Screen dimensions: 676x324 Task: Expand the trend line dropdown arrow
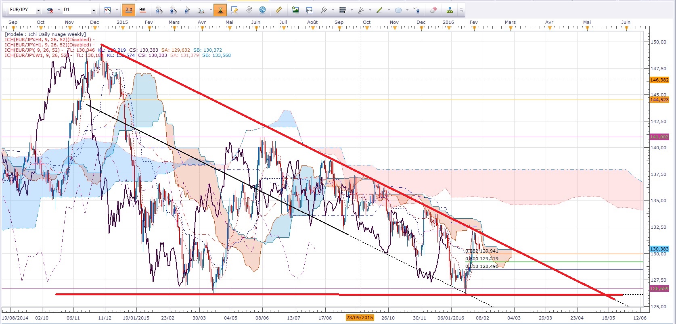(x=389, y=10)
